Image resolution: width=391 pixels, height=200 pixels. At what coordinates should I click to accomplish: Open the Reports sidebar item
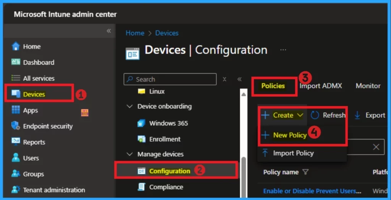[34, 142]
